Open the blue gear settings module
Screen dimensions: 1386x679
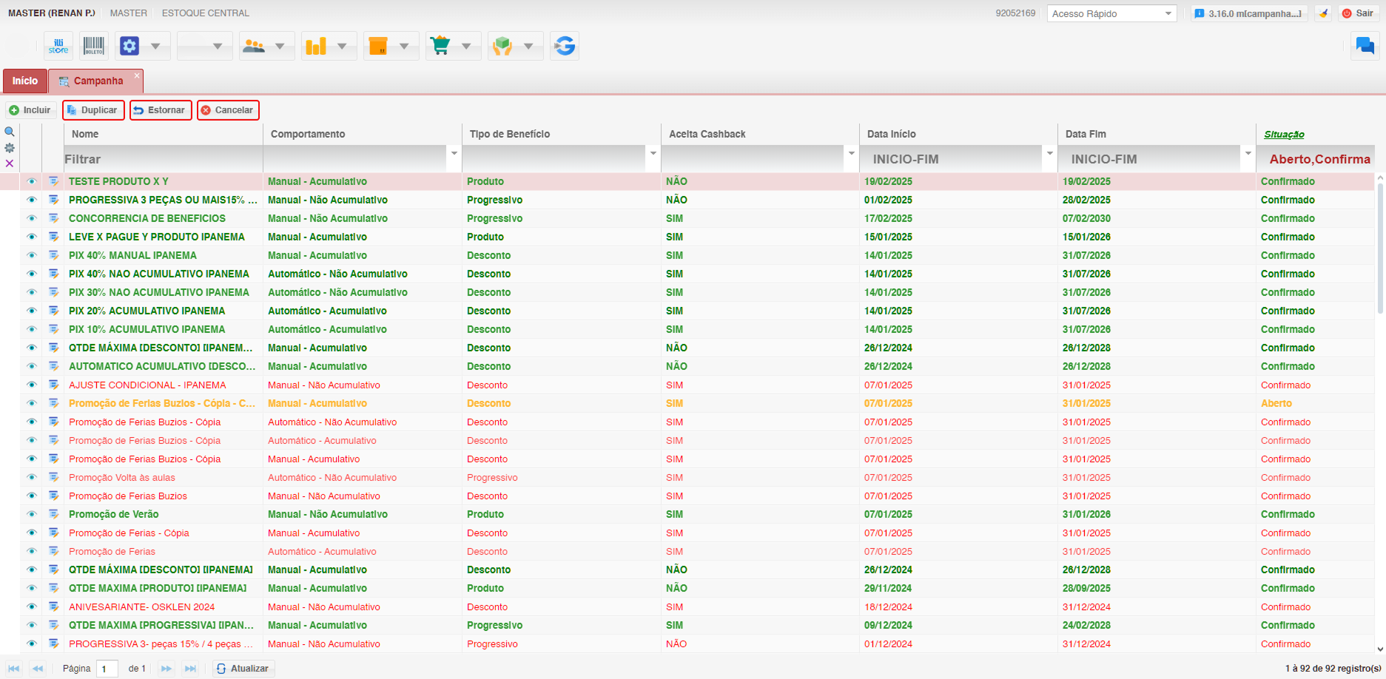coord(129,46)
